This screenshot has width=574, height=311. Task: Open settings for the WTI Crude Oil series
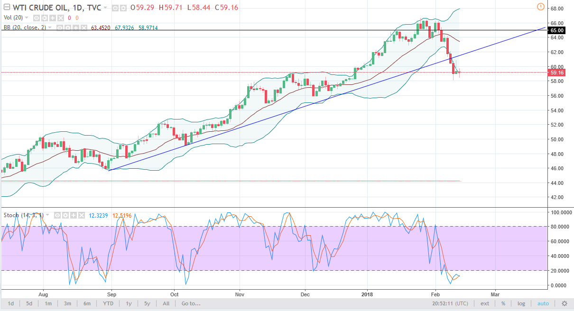click(x=123, y=8)
